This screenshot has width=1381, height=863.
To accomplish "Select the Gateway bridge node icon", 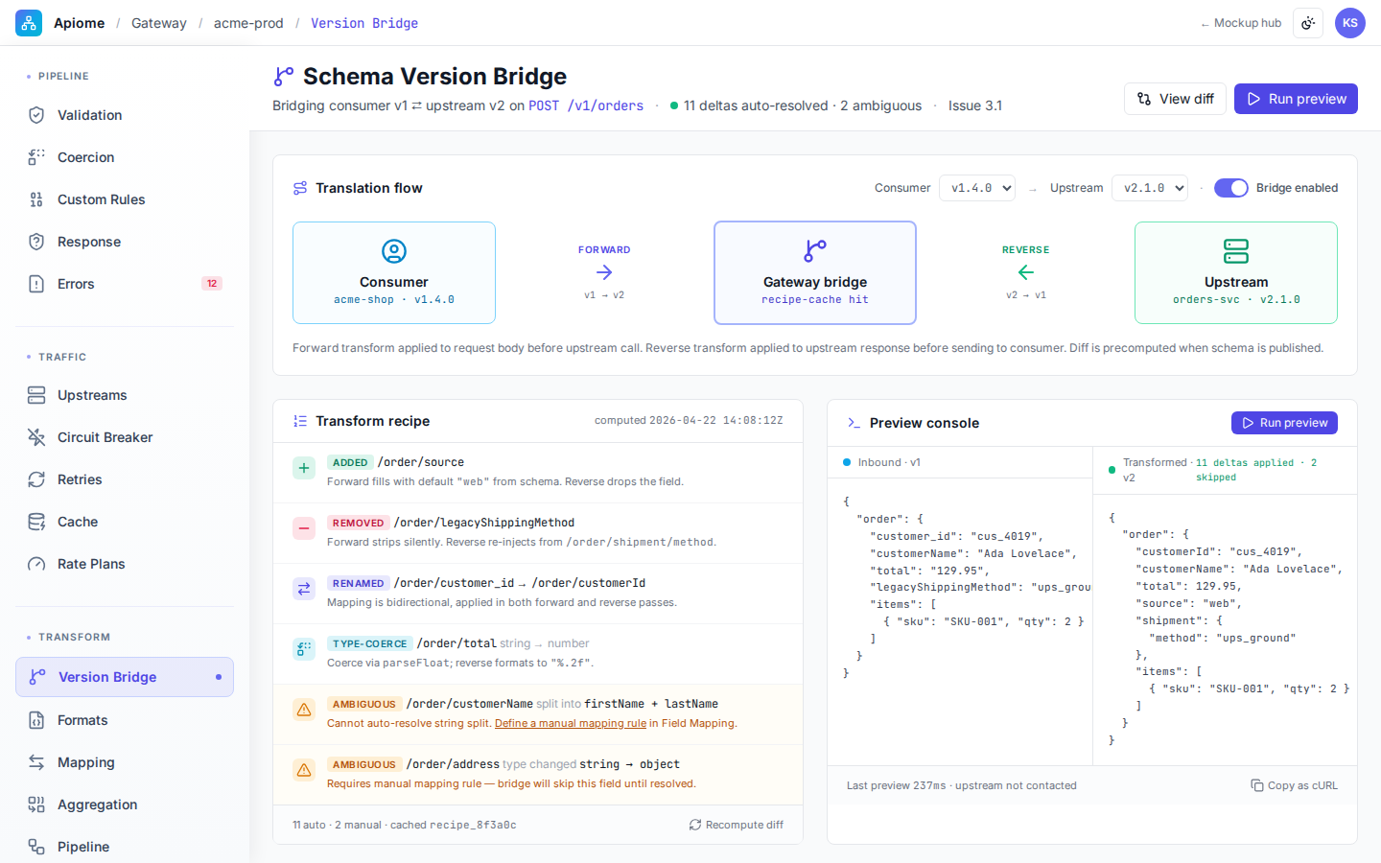I will point(815,251).
